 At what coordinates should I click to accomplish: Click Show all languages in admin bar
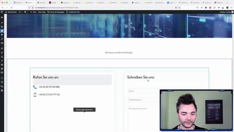tap(56, 12)
